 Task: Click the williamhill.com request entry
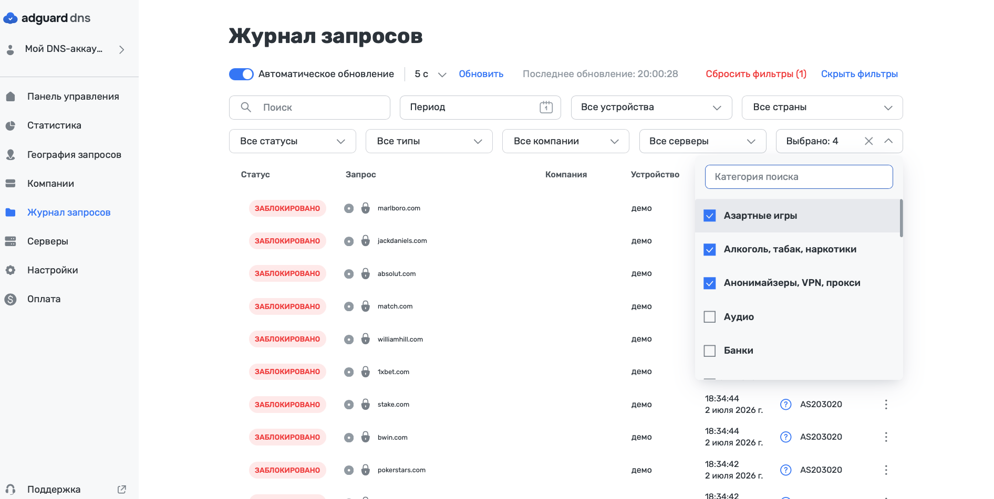[x=400, y=339]
